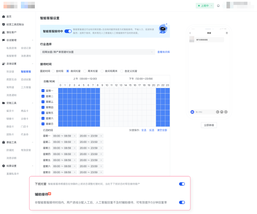Viewport: 257px width, 214px height.
Task: Open 经营工具控制台 via its sidebar icon
Action: (x=3, y=24)
